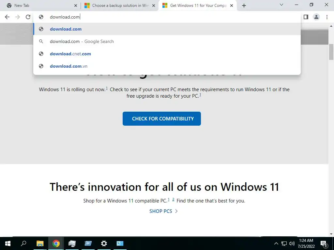Choose the download.com Google Search suggestion
This screenshot has width=334, height=250.
point(167,41)
